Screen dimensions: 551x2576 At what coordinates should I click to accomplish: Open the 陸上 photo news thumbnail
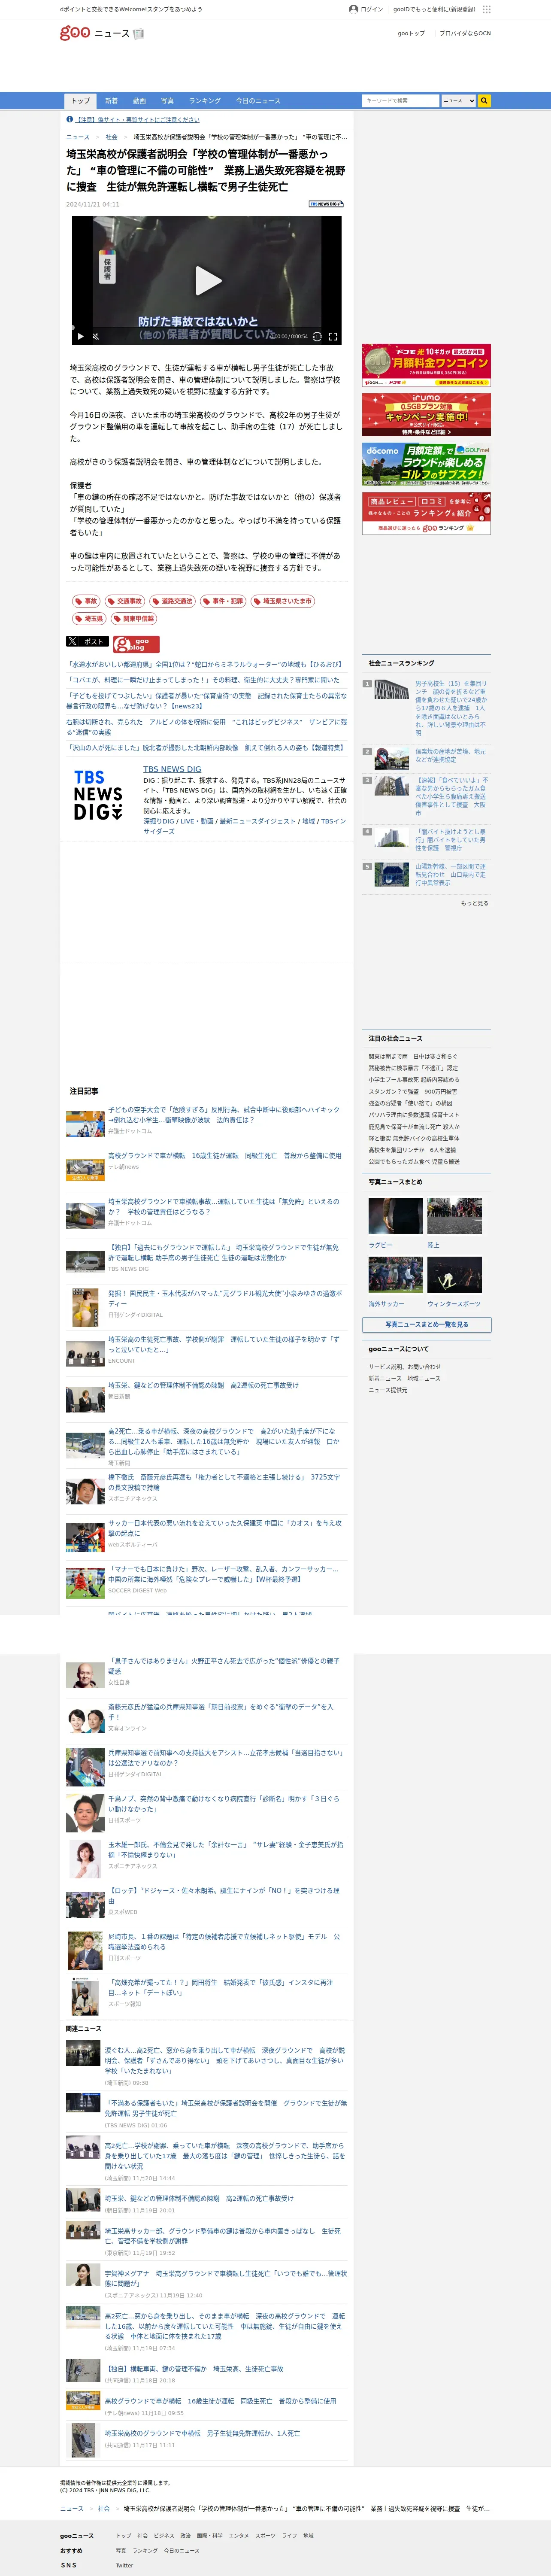point(454,1216)
